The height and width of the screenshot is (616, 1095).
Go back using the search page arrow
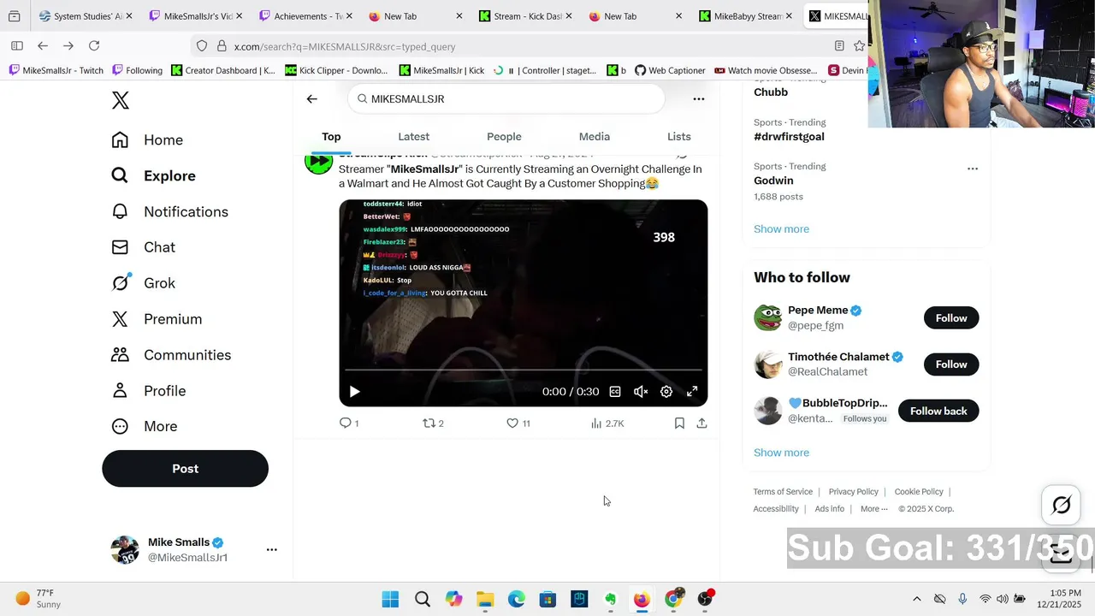(x=311, y=99)
